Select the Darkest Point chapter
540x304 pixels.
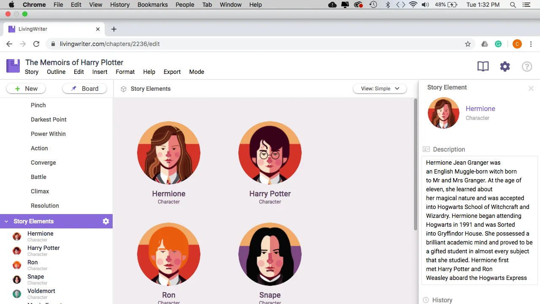coord(49,119)
